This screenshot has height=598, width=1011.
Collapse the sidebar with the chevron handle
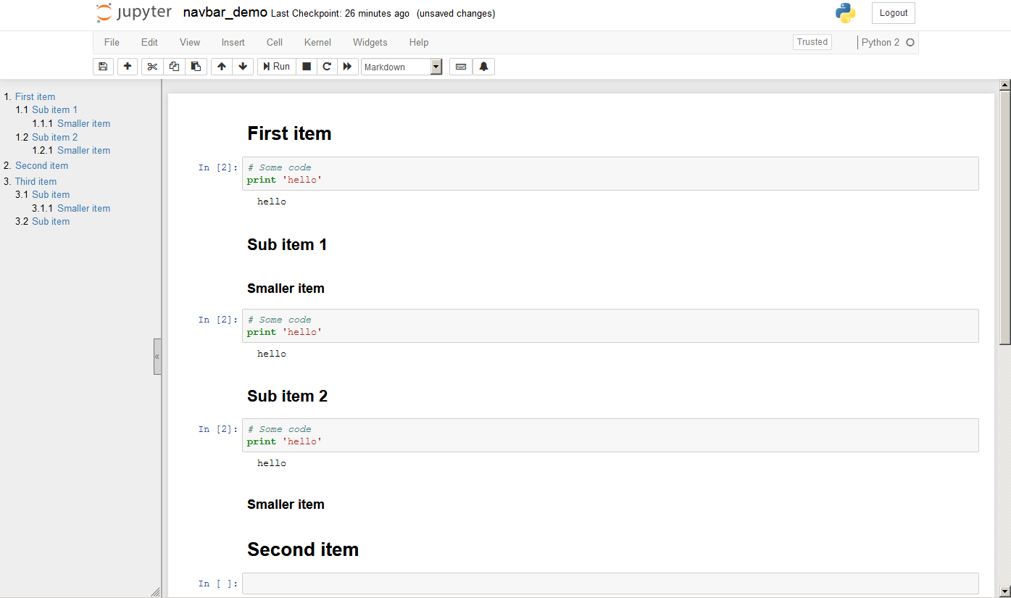point(157,356)
